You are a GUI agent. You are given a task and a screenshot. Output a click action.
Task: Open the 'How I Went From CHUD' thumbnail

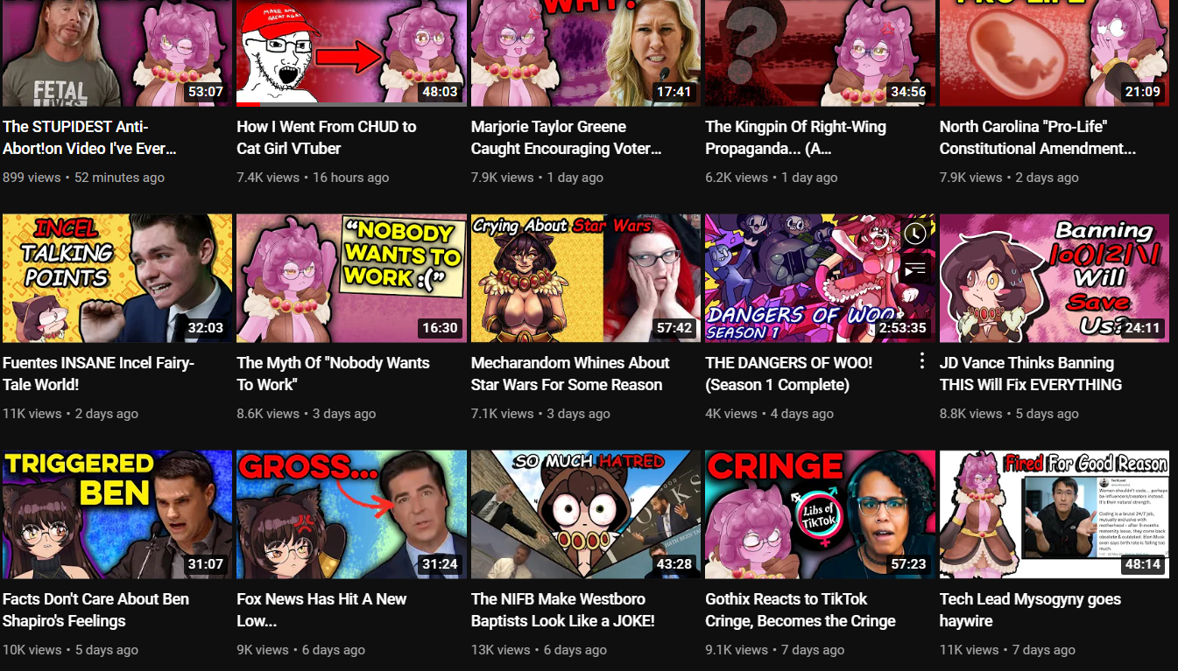(351, 52)
